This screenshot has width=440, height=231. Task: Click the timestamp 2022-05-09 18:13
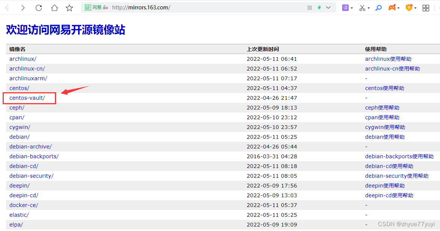[x=272, y=108]
